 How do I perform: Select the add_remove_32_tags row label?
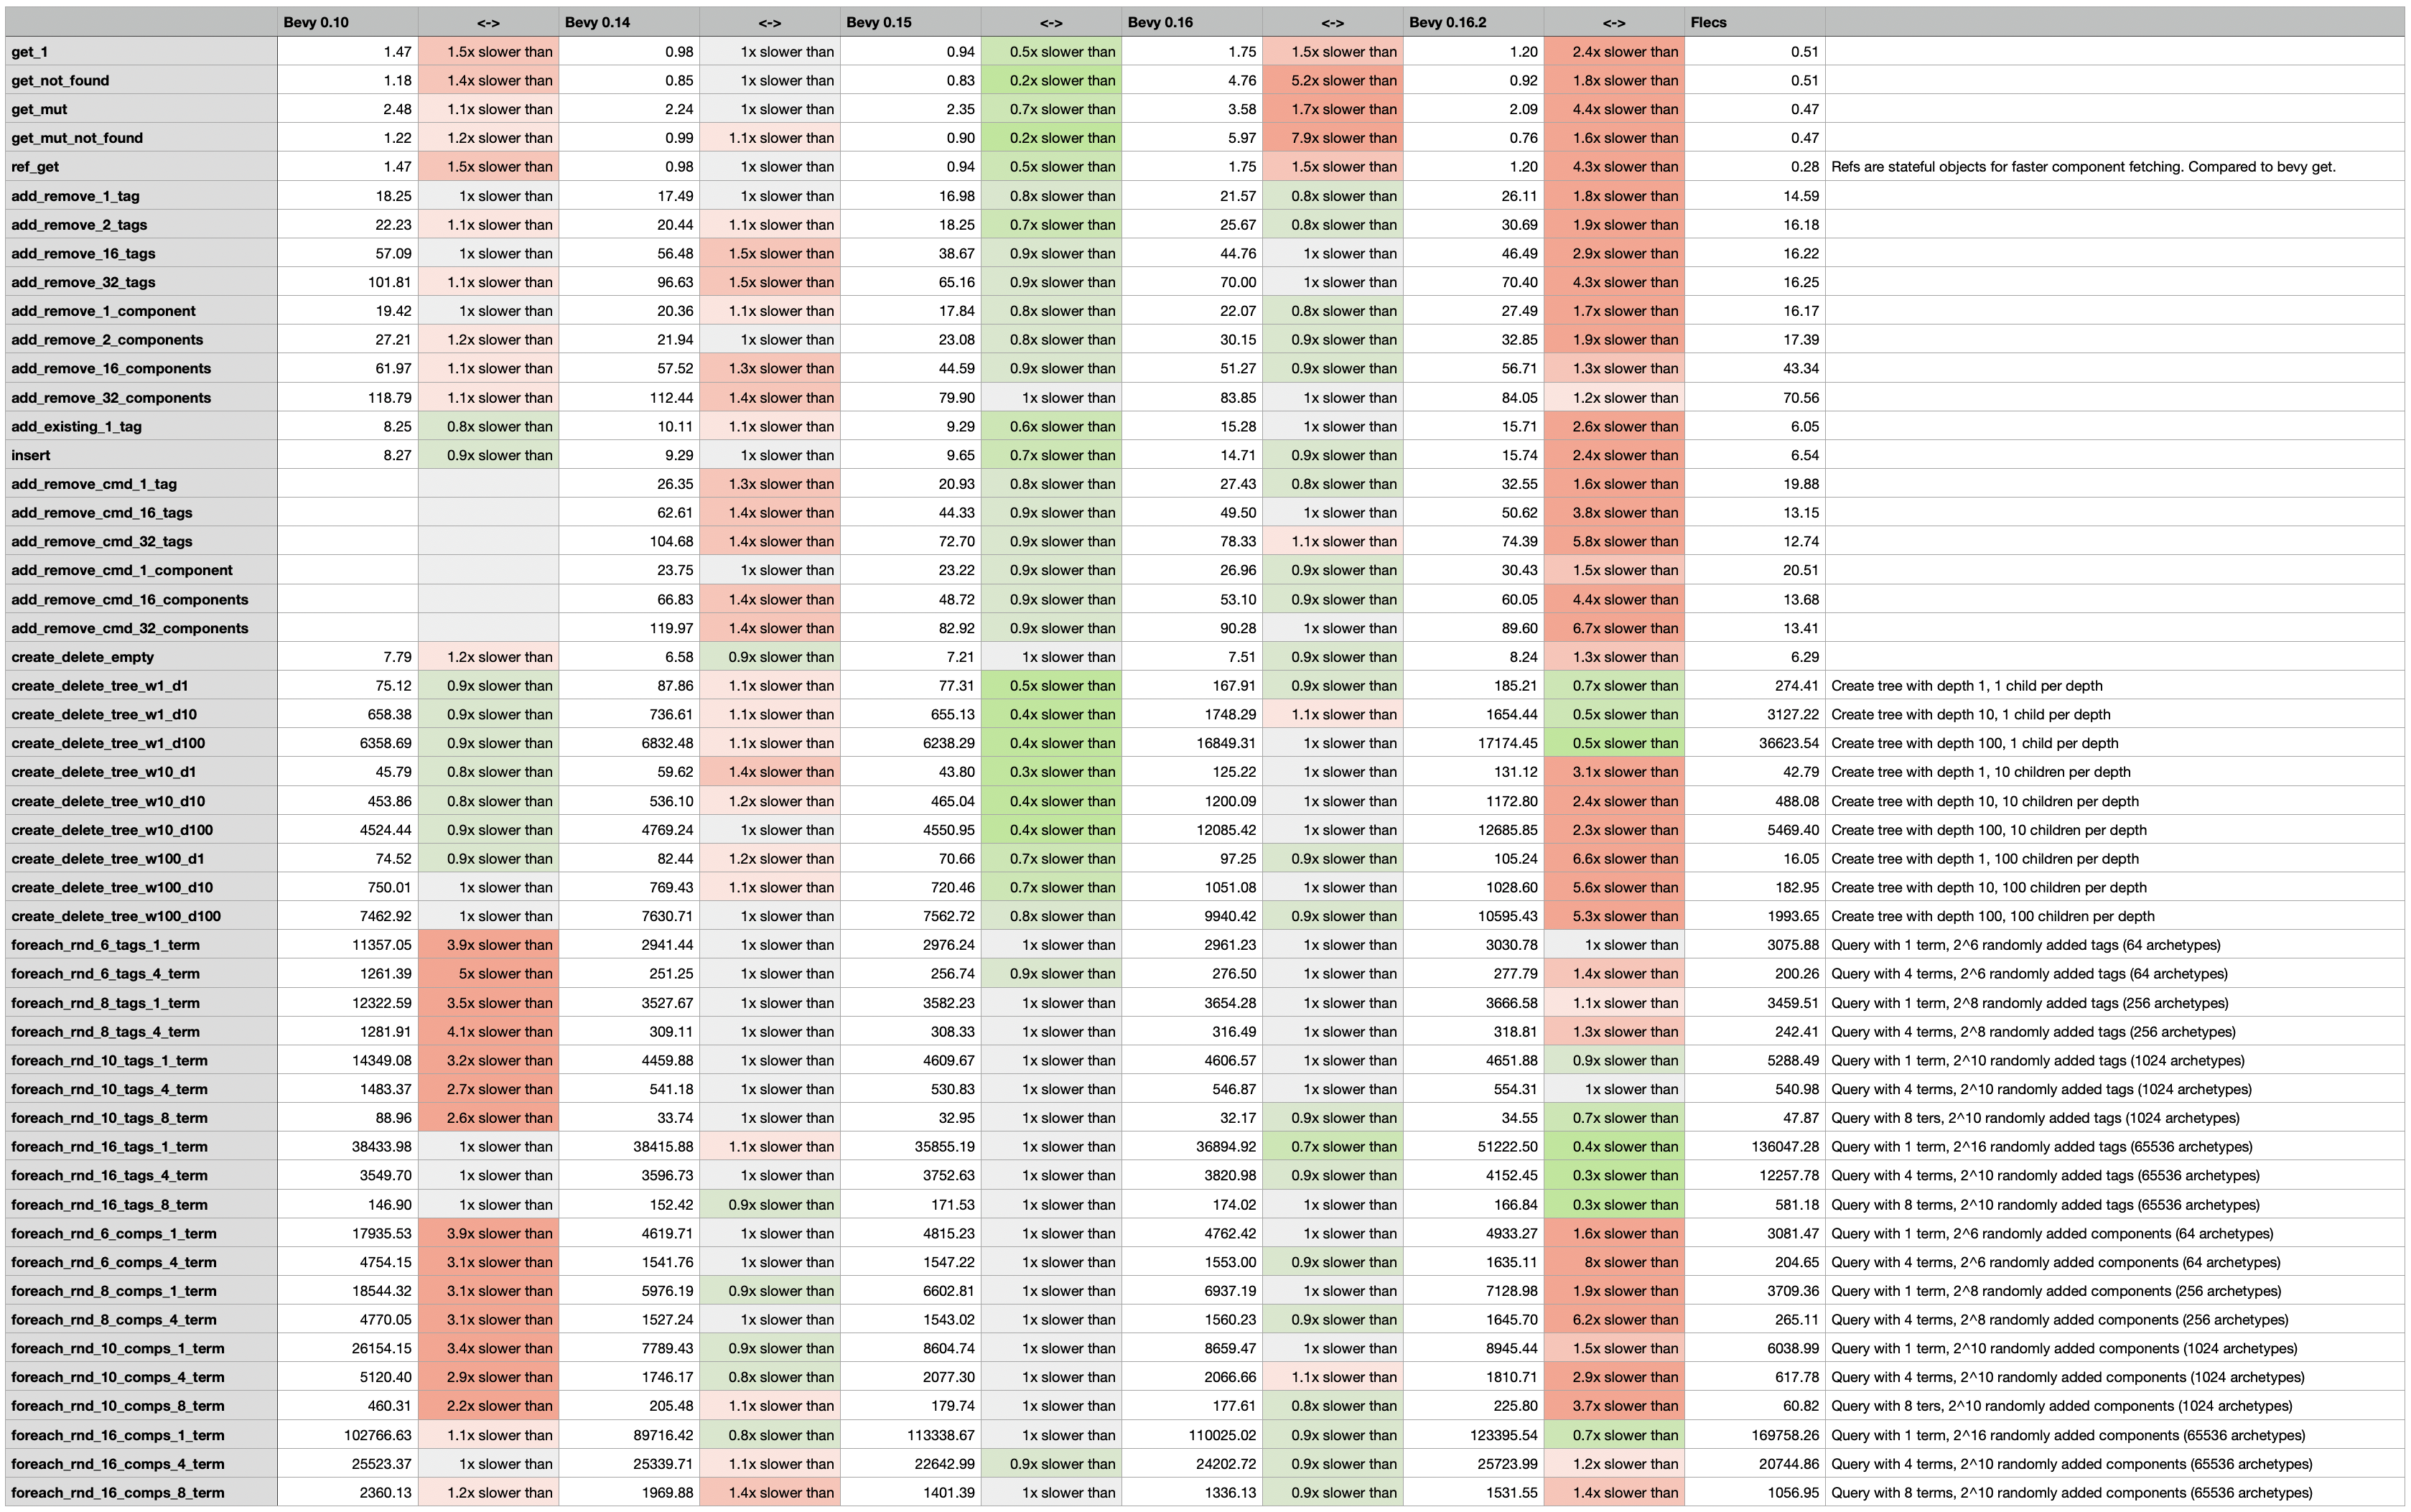(84, 282)
